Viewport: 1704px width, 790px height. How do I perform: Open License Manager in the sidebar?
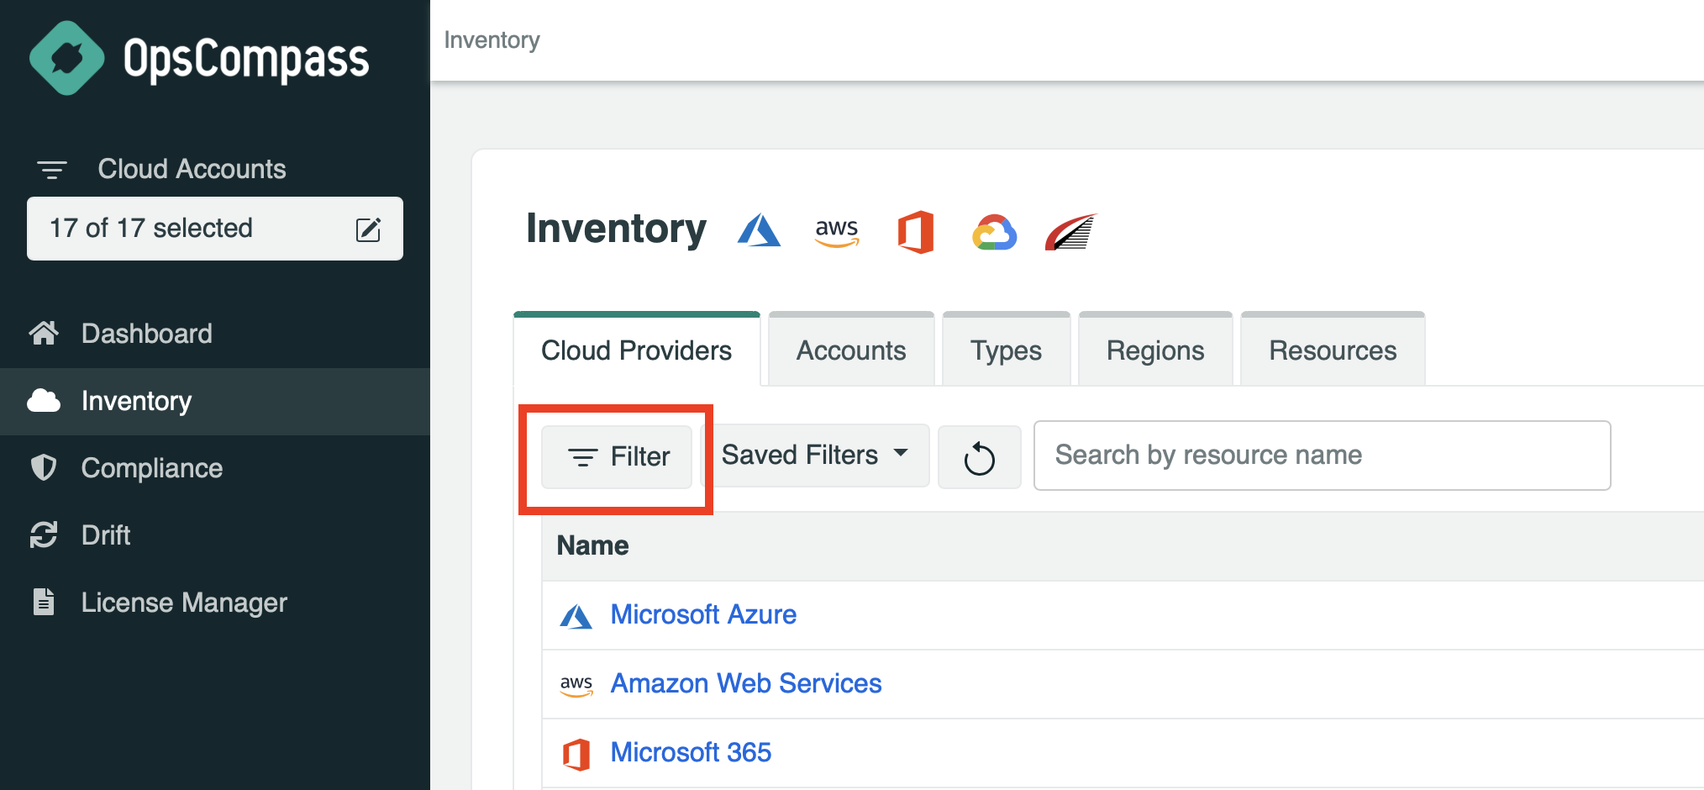[x=215, y=603]
